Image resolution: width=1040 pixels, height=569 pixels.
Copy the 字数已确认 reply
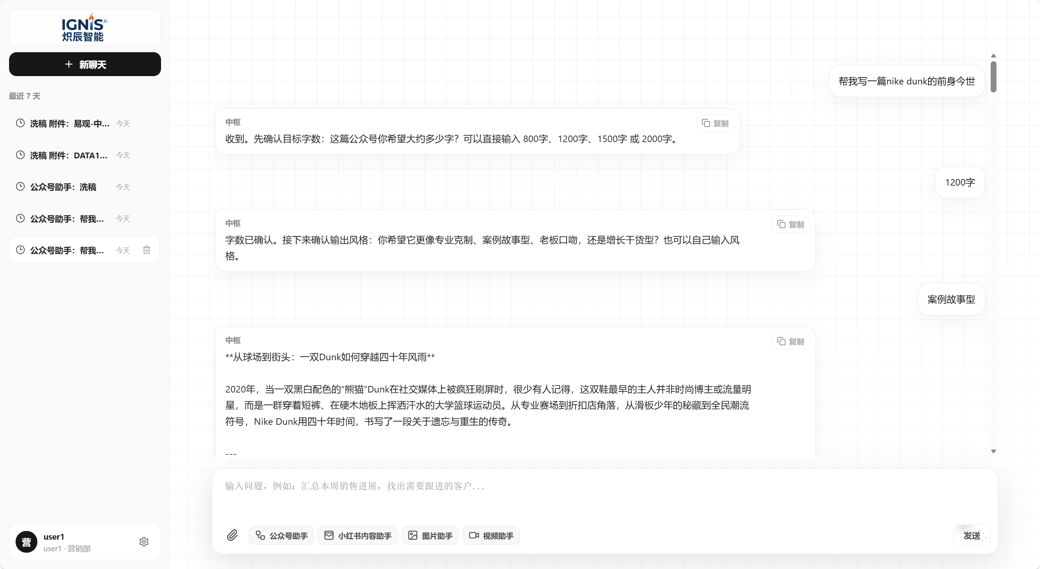(790, 224)
